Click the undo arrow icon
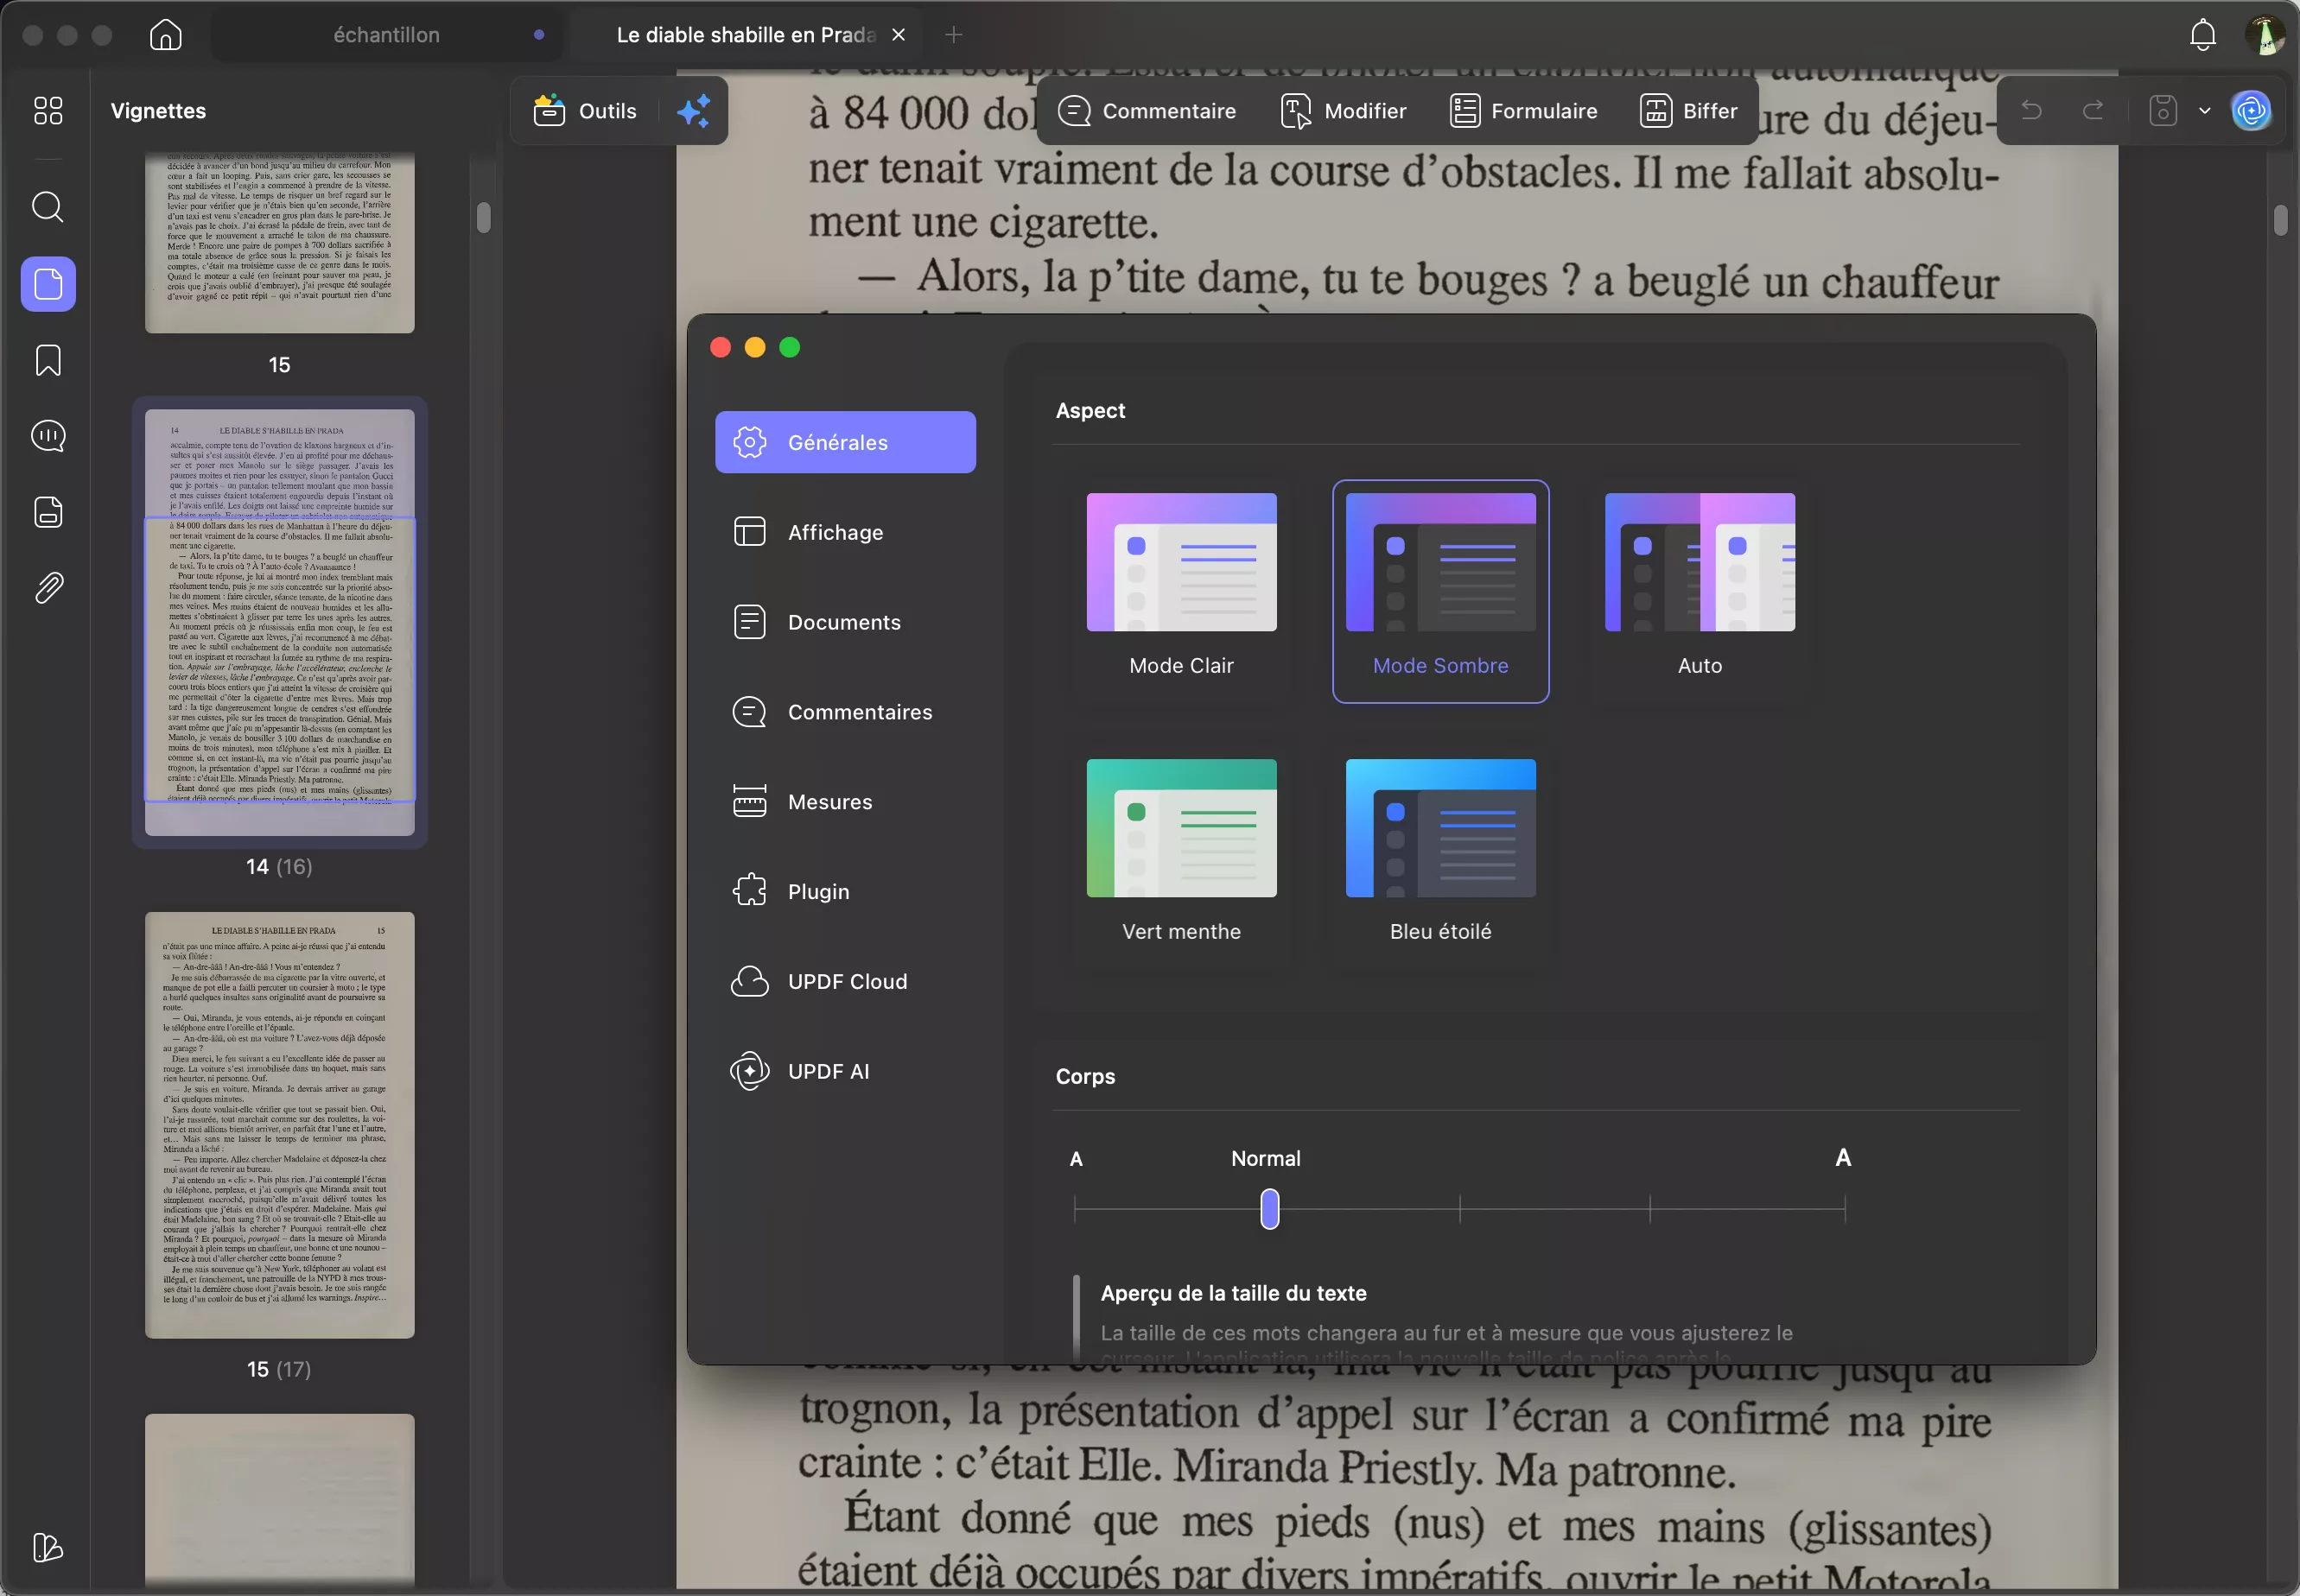This screenshot has width=2300, height=1596. point(2031,111)
